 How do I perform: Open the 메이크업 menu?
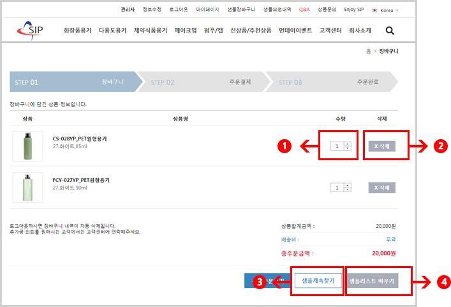pyautogui.click(x=186, y=31)
